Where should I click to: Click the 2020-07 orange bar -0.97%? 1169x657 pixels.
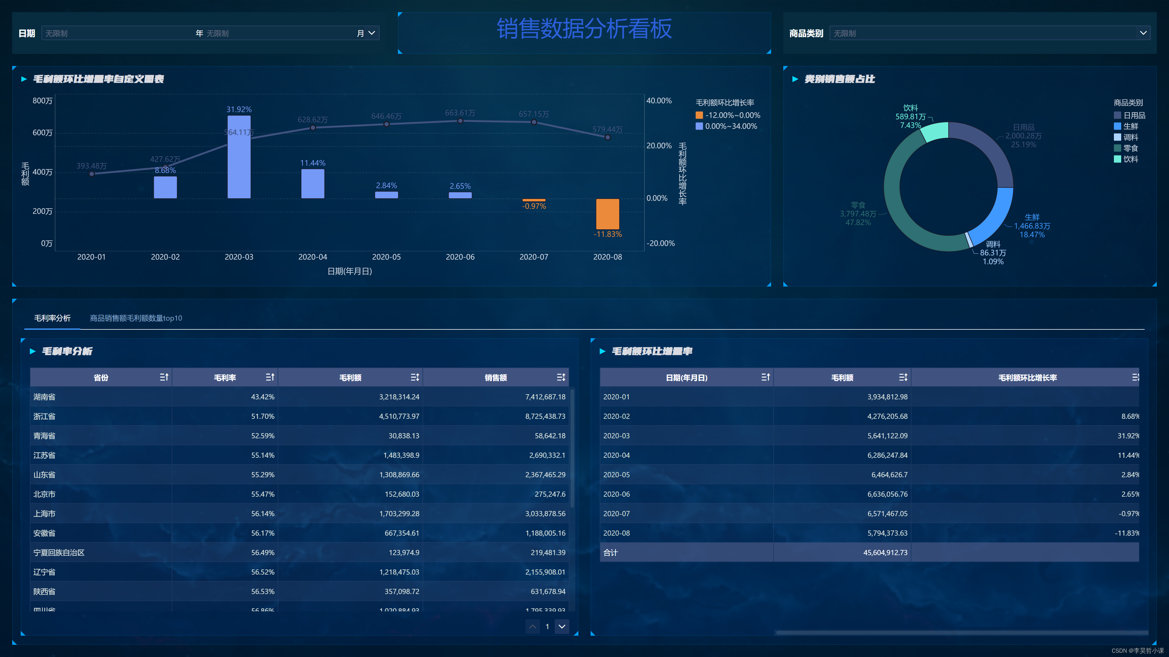(534, 200)
